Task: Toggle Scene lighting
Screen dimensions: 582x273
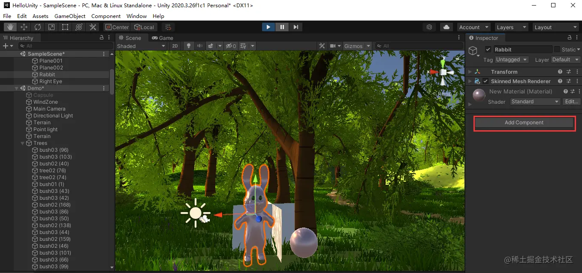Action: (x=188, y=46)
